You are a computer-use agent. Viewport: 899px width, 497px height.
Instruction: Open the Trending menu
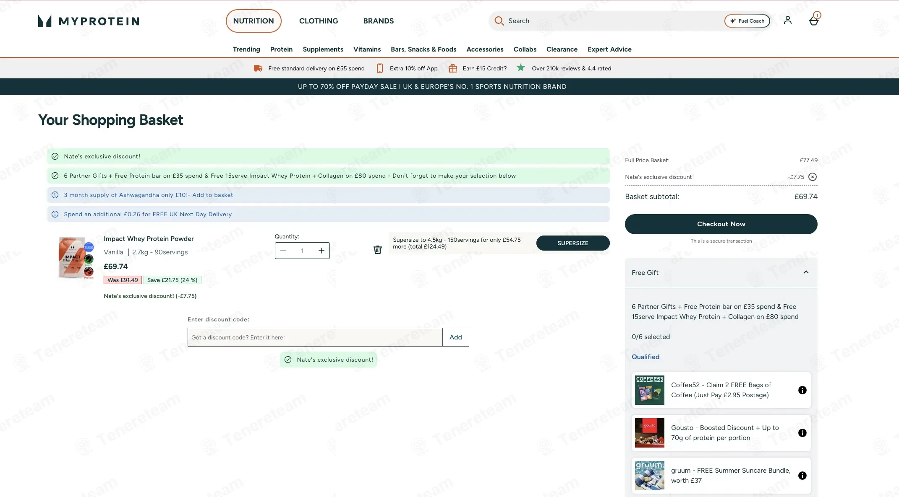click(x=246, y=49)
